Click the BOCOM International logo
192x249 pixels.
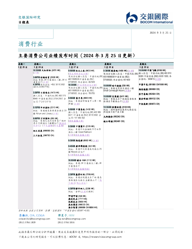click(x=150, y=18)
